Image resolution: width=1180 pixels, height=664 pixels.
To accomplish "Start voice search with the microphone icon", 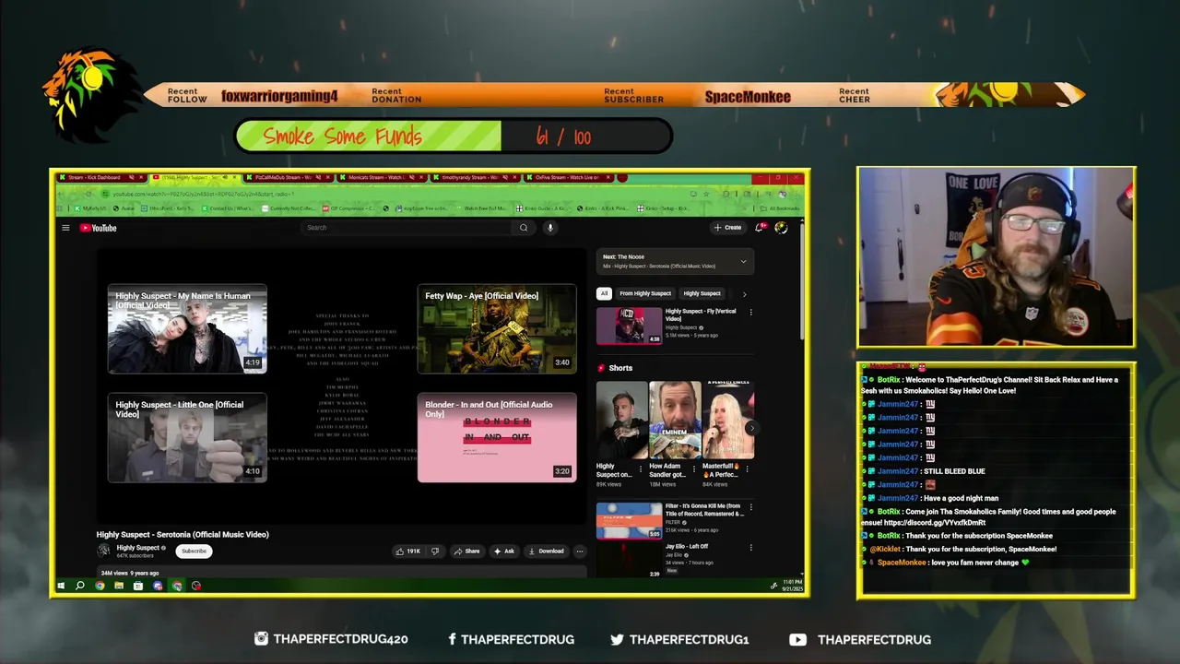I will tap(550, 228).
